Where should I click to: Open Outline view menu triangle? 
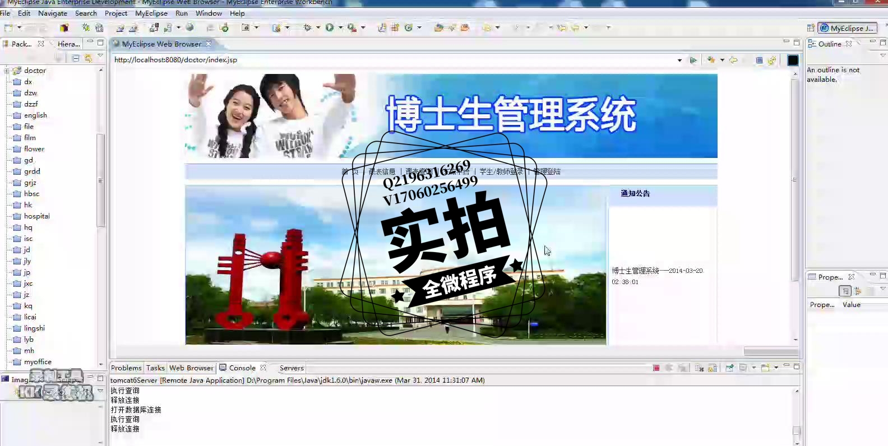pos(883,55)
